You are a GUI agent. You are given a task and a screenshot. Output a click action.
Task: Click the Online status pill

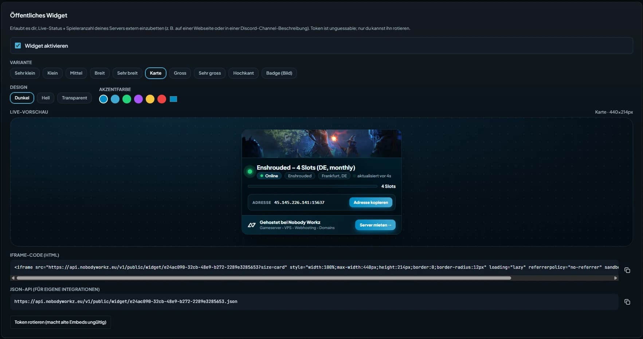pos(269,176)
